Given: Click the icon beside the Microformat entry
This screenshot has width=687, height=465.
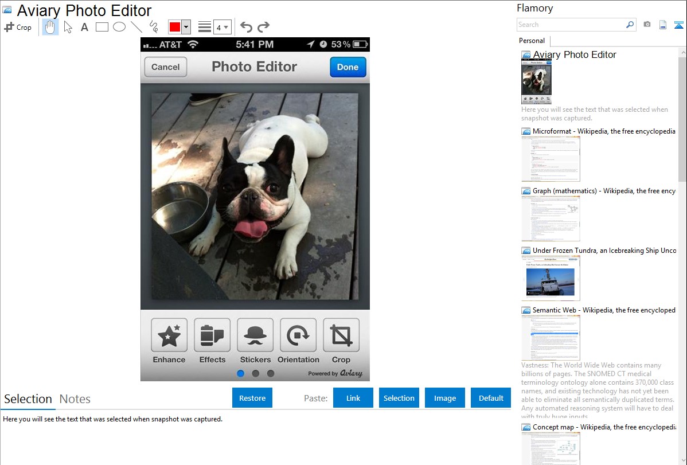Looking at the screenshot, I should (526, 131).
